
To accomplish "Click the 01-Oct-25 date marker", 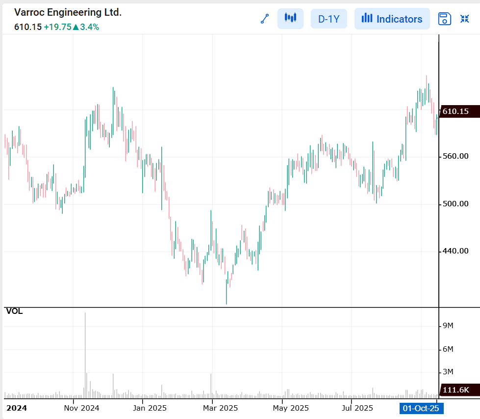I will [421, 408].
